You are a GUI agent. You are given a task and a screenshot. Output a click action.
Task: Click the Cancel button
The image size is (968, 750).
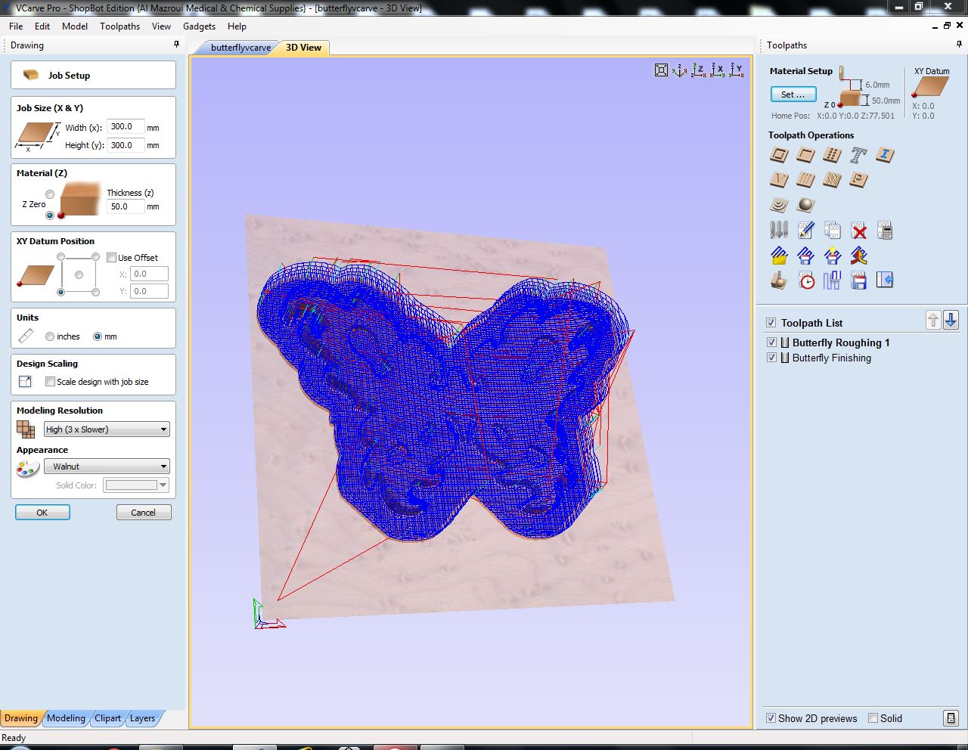(x=144, y=513)
